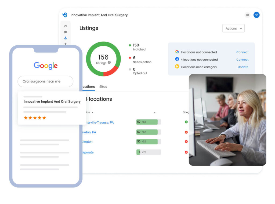The image size is (275, 204).
Task: Open the chat bubble sidebar icon
Action: [x=66, y=32]
